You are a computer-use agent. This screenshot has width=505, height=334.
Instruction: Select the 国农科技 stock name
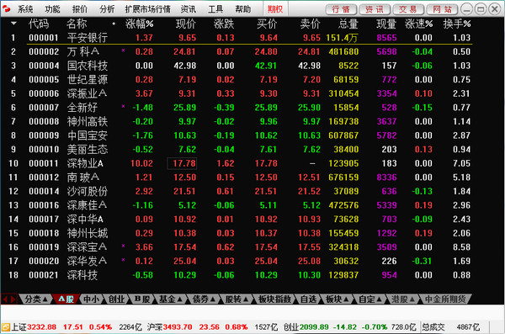[88, 66]
